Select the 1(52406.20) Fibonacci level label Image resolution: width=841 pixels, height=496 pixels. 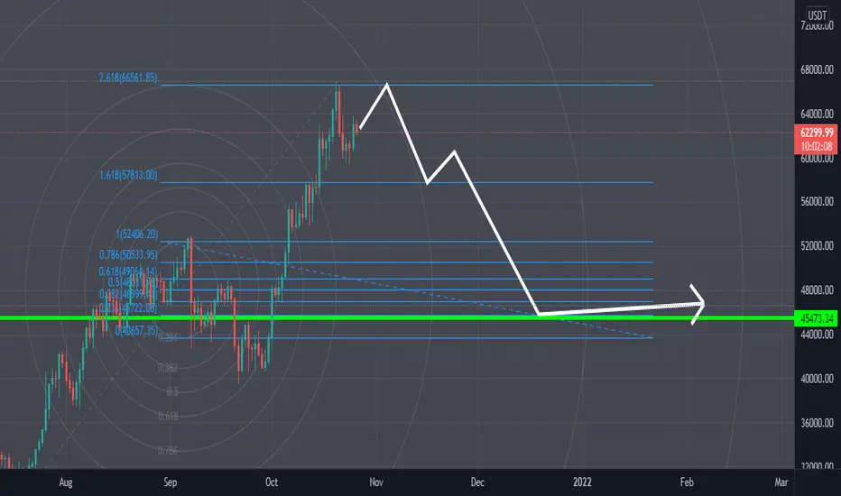click(x=137, y=234)
